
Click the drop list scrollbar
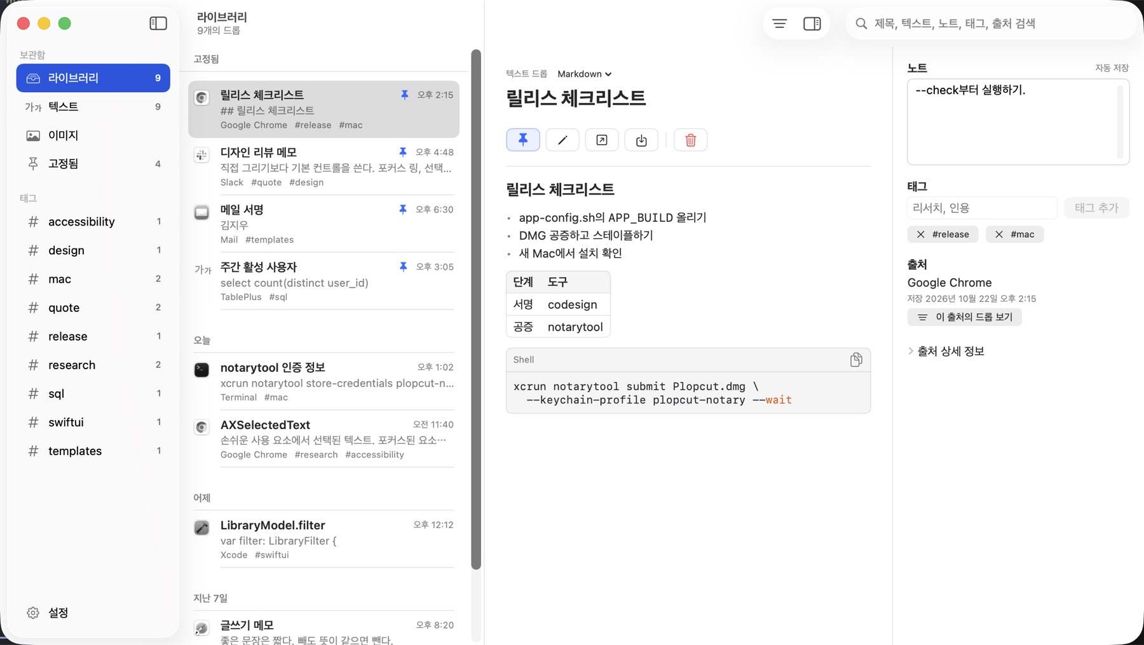pyautogui.click(x=476, y=309)
